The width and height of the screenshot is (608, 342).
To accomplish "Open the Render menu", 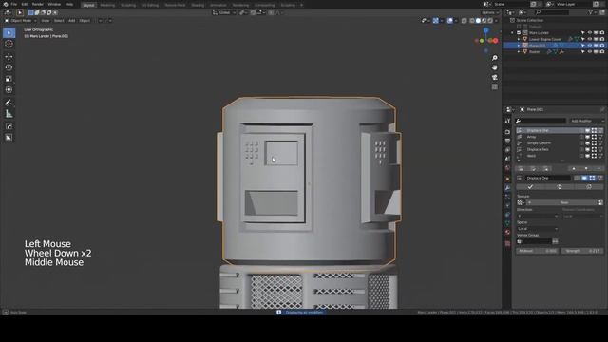I will (x=38, y=4).
